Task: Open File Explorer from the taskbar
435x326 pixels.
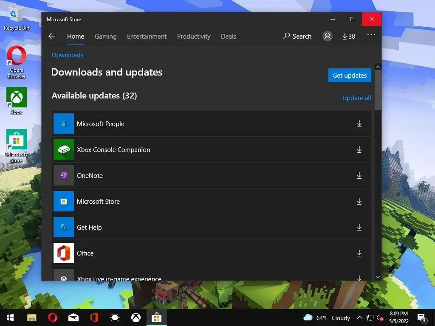Action: (31, 318)
